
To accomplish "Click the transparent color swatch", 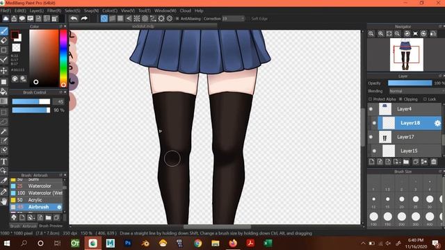I will [16, 48].
